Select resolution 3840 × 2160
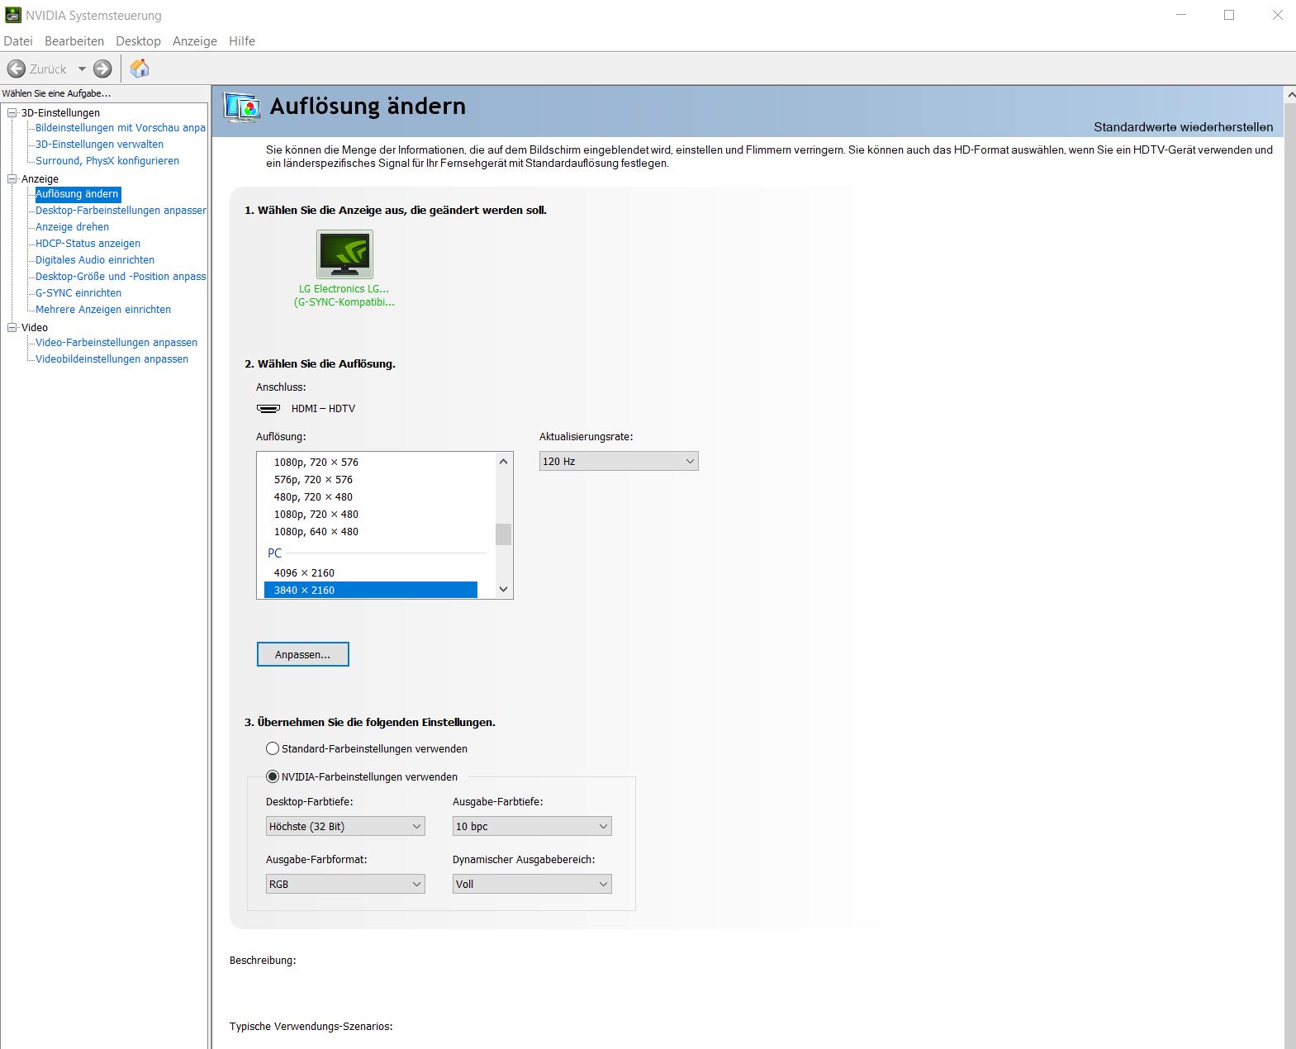This screenshot has height=1049, width=1296. pyautogui.click(x=371, y=590)
